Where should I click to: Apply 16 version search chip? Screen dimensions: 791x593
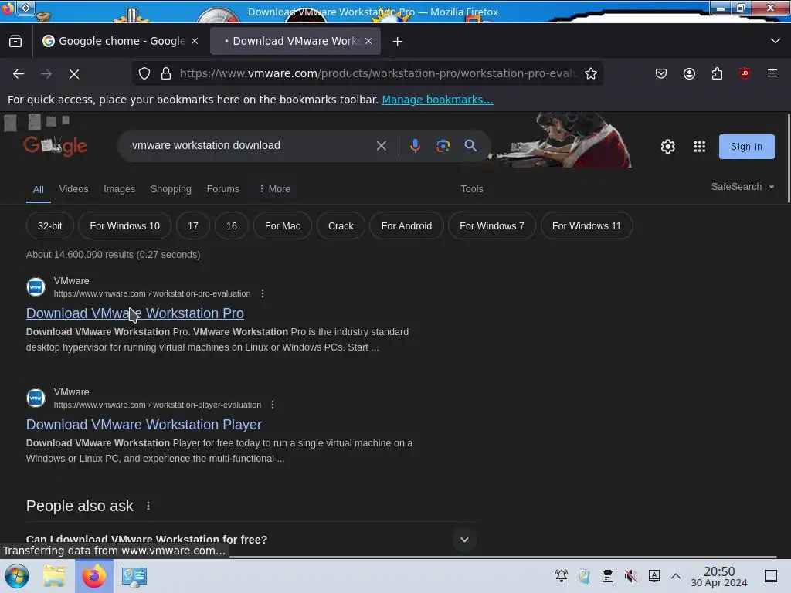232,226
